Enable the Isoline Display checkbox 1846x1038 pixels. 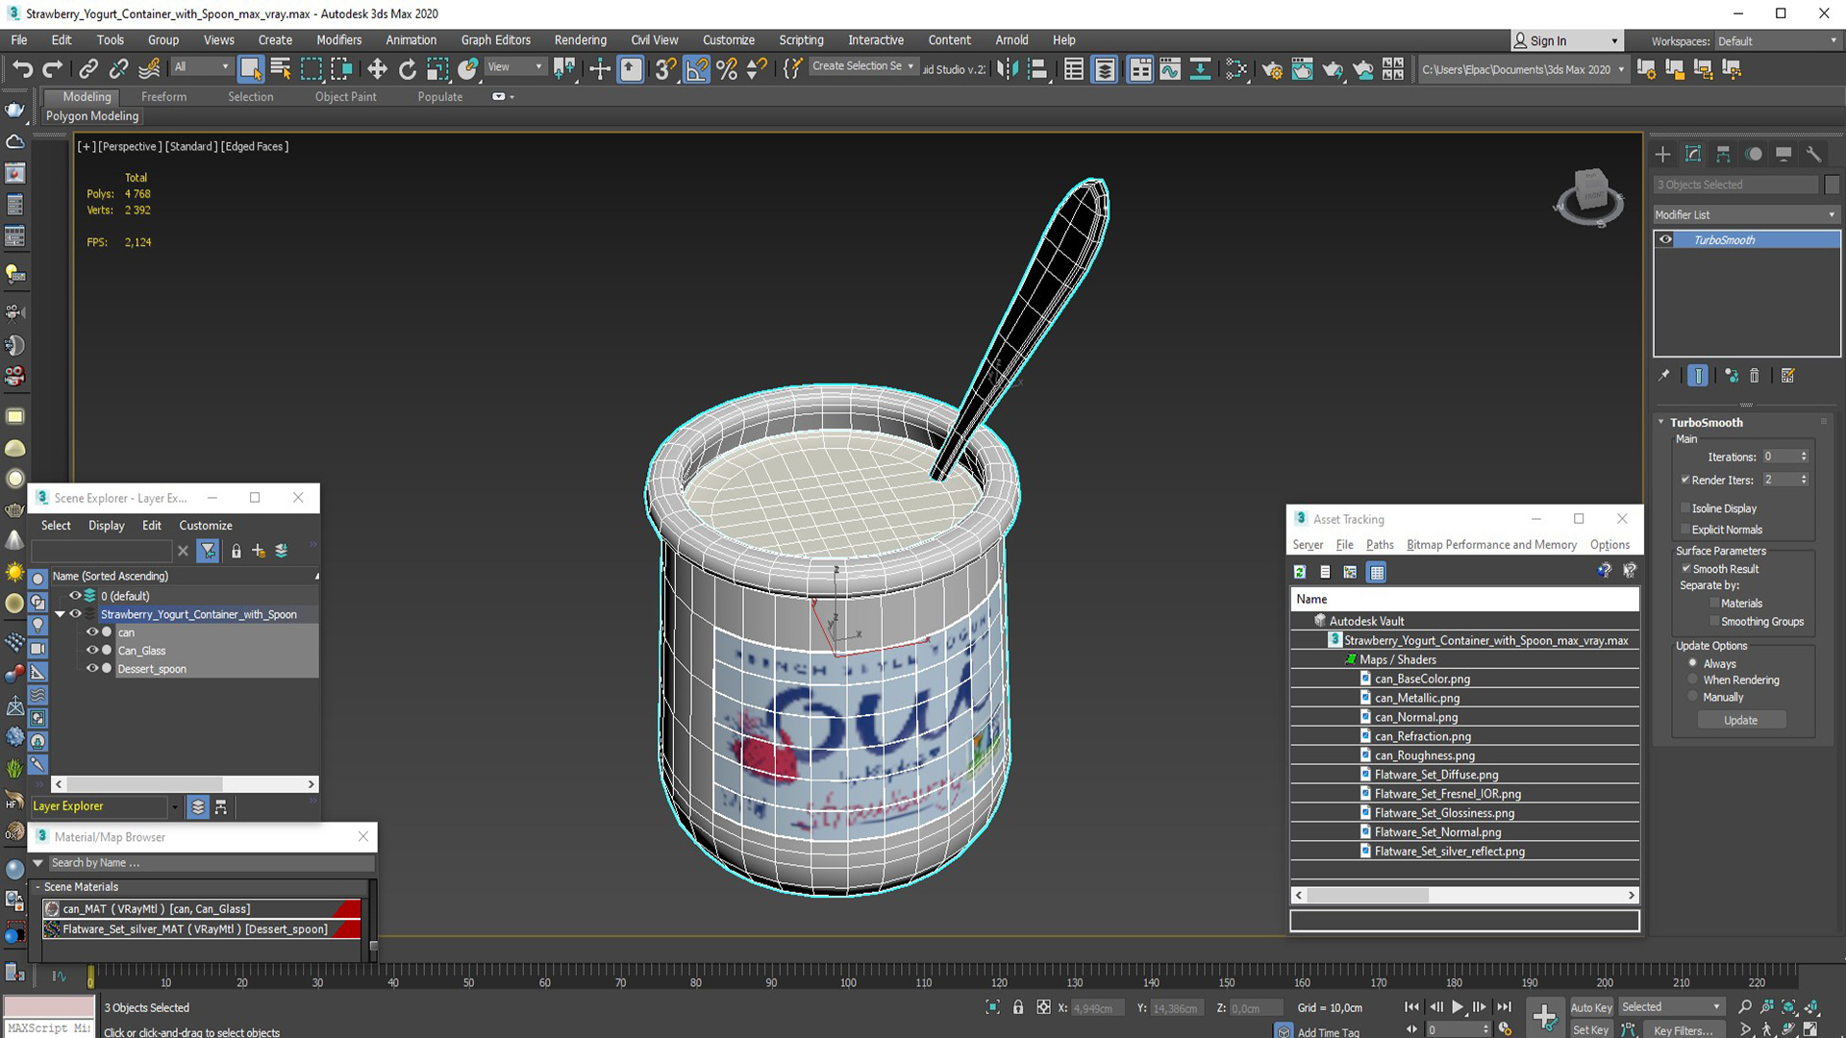click(1685, 507)
